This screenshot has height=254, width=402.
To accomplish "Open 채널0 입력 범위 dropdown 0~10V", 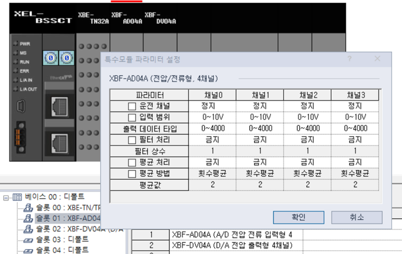I will (x=212, y=117).
